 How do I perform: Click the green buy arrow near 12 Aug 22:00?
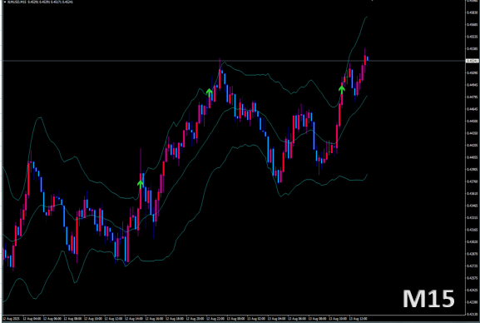209,92
